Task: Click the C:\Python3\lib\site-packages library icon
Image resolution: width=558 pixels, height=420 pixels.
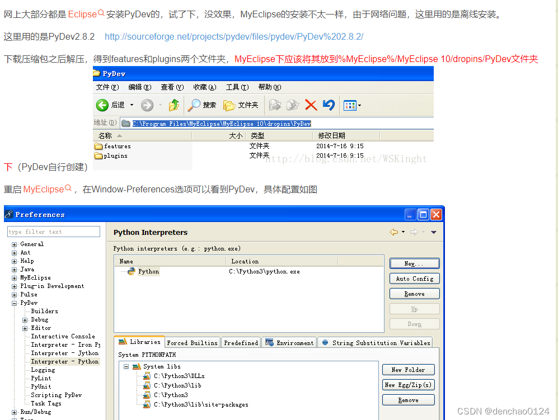Action: click(x=147, y=405)
